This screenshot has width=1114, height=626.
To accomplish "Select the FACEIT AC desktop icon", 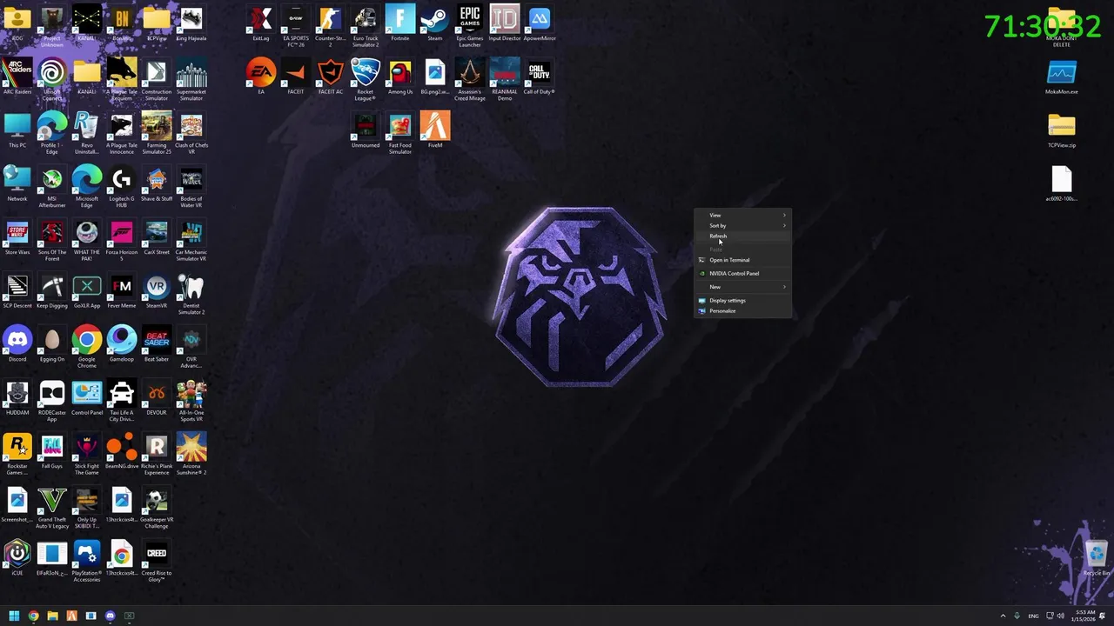I will pyautogui.click(x=331, y=77).
